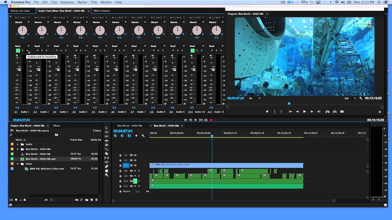Click New Item icon in Project panel
This screenshot has width=392, height=220.
[92, 200]
